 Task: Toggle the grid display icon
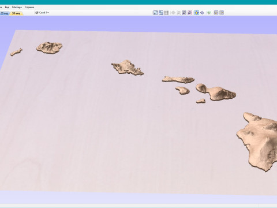coord(166,13)
